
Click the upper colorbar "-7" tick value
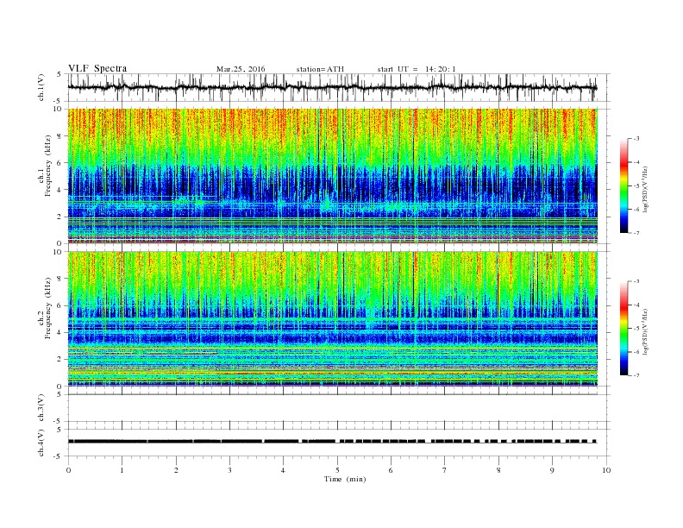[x=636, y=233]
